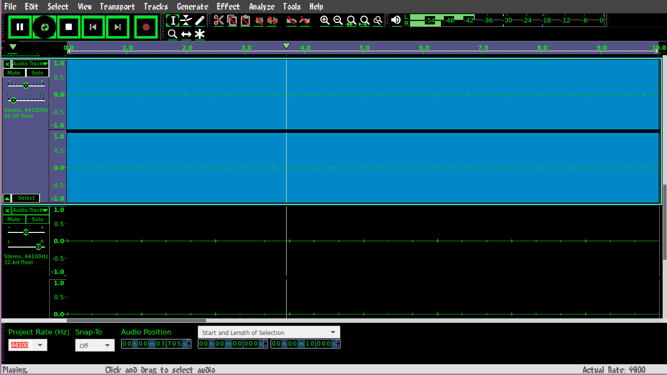Viewport: 667px width, 375px height.
Task: Expand the Project Rate dropdown
Action: 40,345
